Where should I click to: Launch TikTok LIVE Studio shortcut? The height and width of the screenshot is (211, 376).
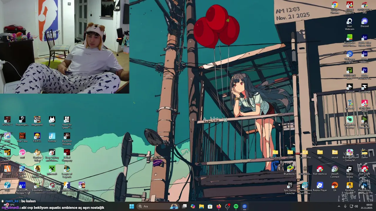tap(365, 106)
